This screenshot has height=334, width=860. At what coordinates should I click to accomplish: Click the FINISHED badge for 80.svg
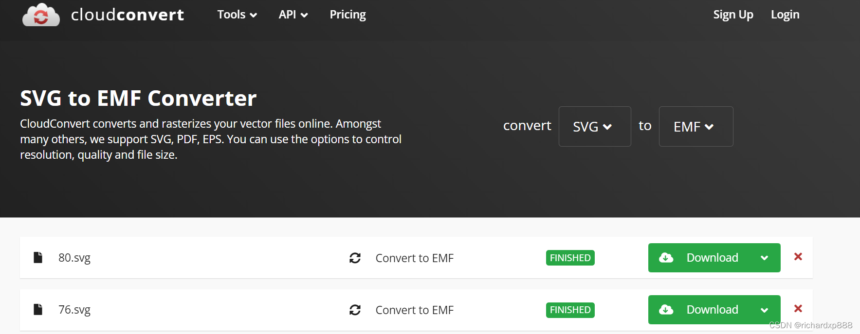click(570, 258)
